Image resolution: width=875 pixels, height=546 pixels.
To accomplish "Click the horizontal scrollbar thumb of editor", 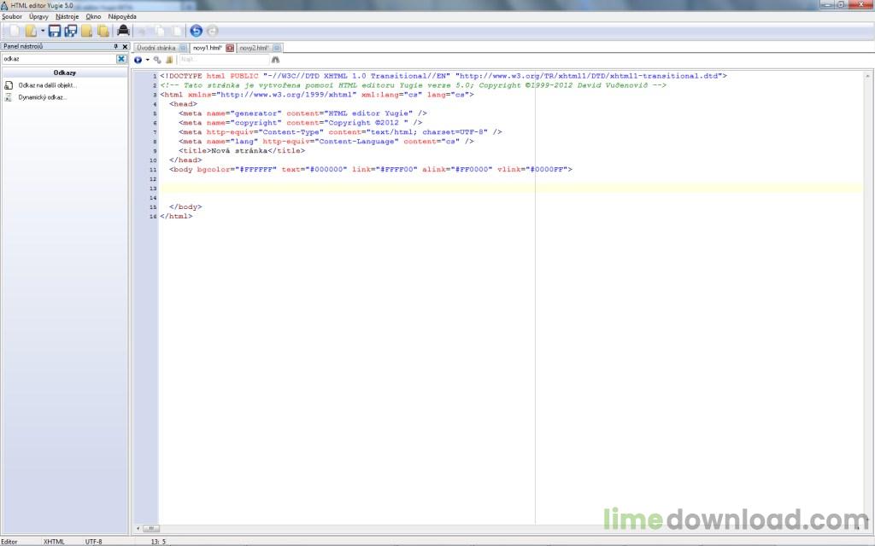I will [151, 528].
